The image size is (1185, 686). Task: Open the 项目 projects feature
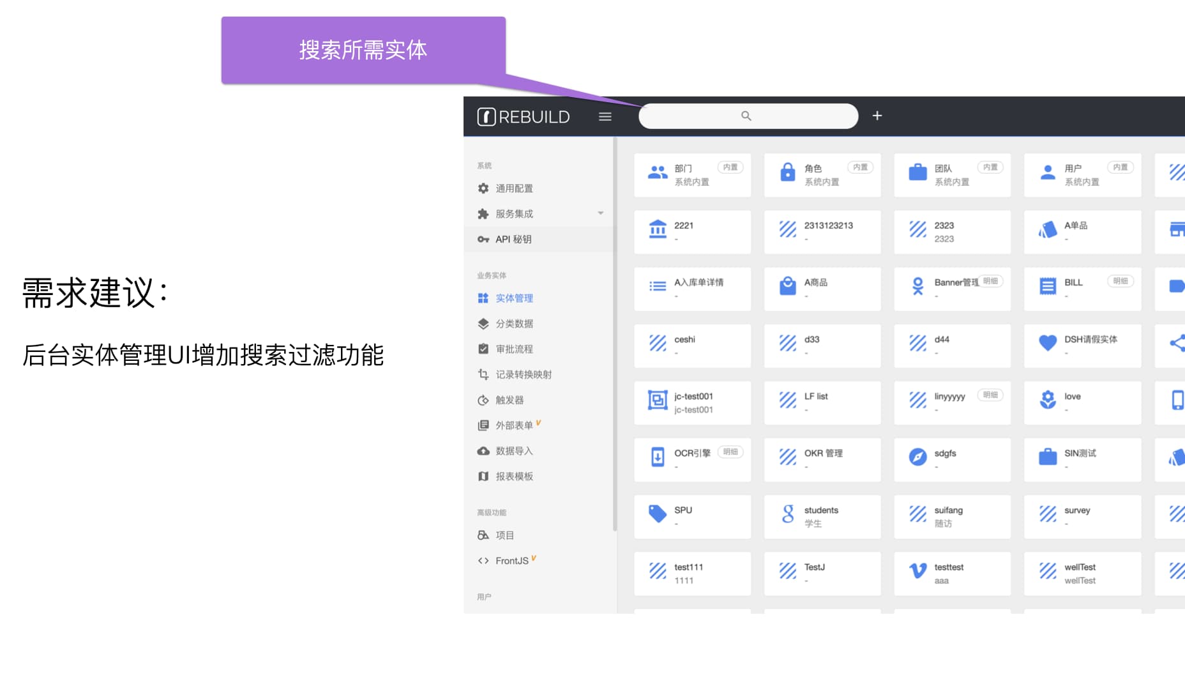[x=504, y=535]
